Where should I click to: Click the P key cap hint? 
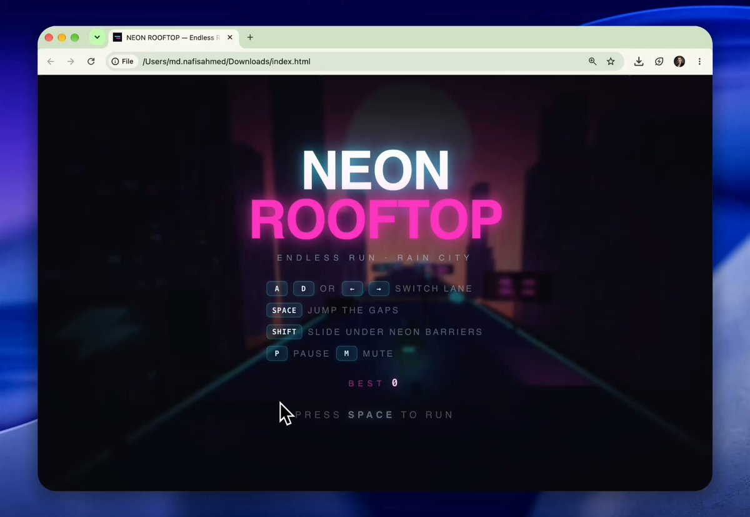point(277,354)
